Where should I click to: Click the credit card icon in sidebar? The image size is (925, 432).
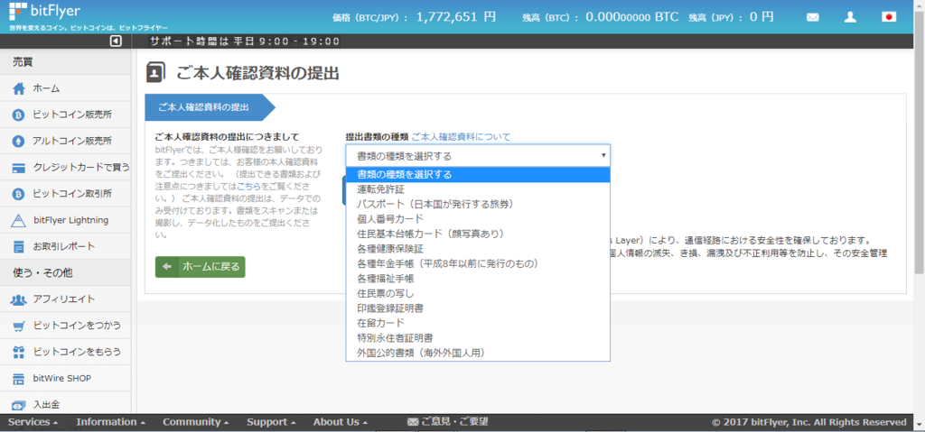19,168
